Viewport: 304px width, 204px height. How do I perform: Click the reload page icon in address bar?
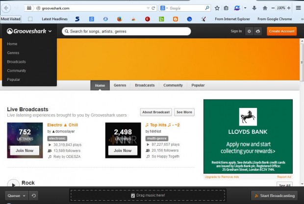153,8
